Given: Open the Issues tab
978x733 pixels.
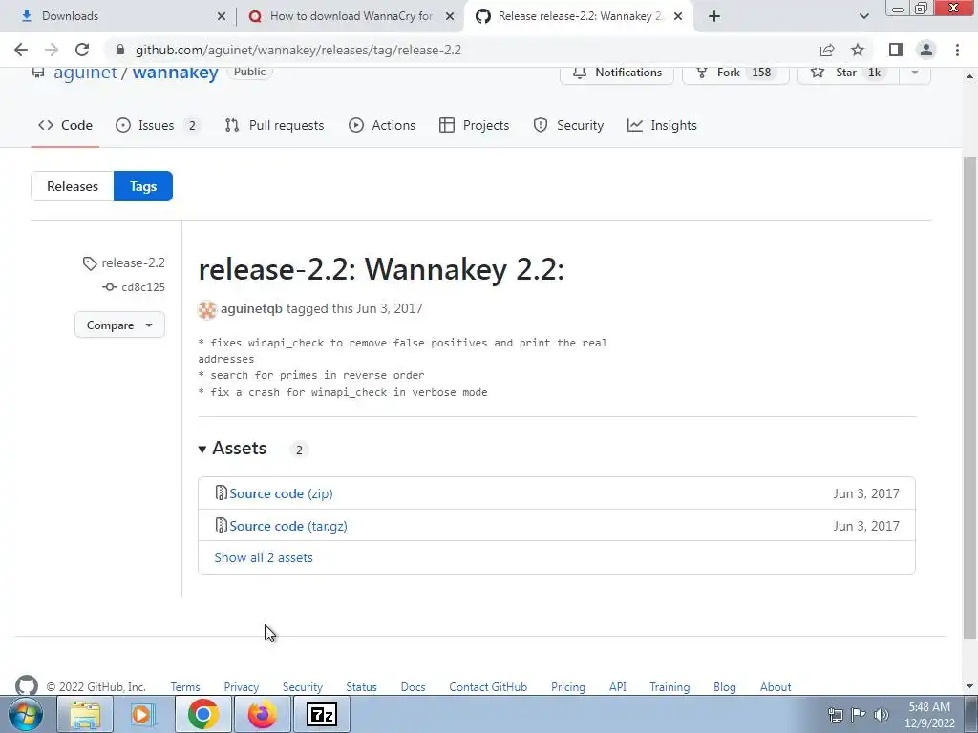Looking at the screenshot, I should click(157, 125).
